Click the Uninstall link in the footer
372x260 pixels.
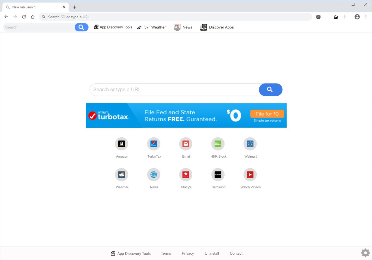(212, 254)
